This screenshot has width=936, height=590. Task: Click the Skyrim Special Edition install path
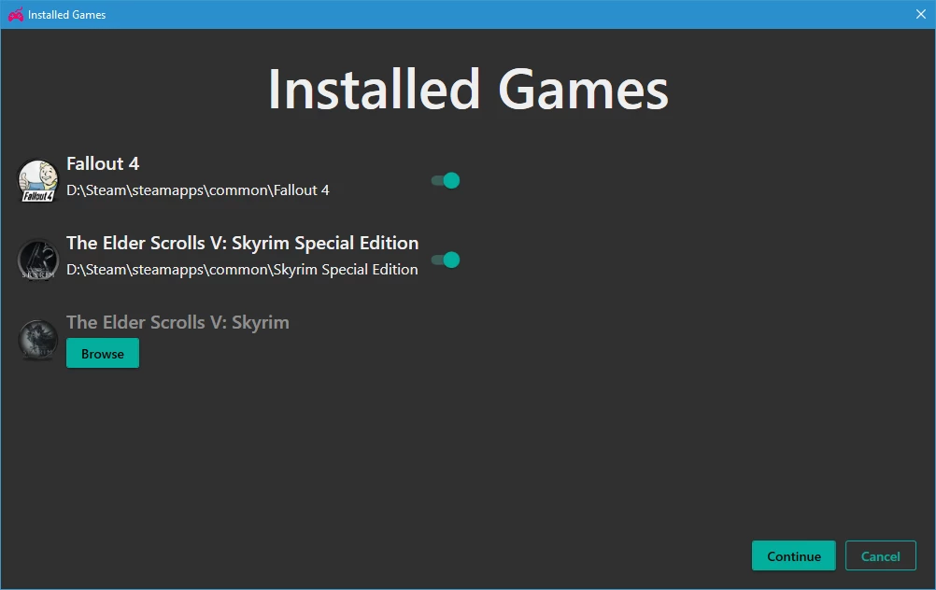coord(242,270)
